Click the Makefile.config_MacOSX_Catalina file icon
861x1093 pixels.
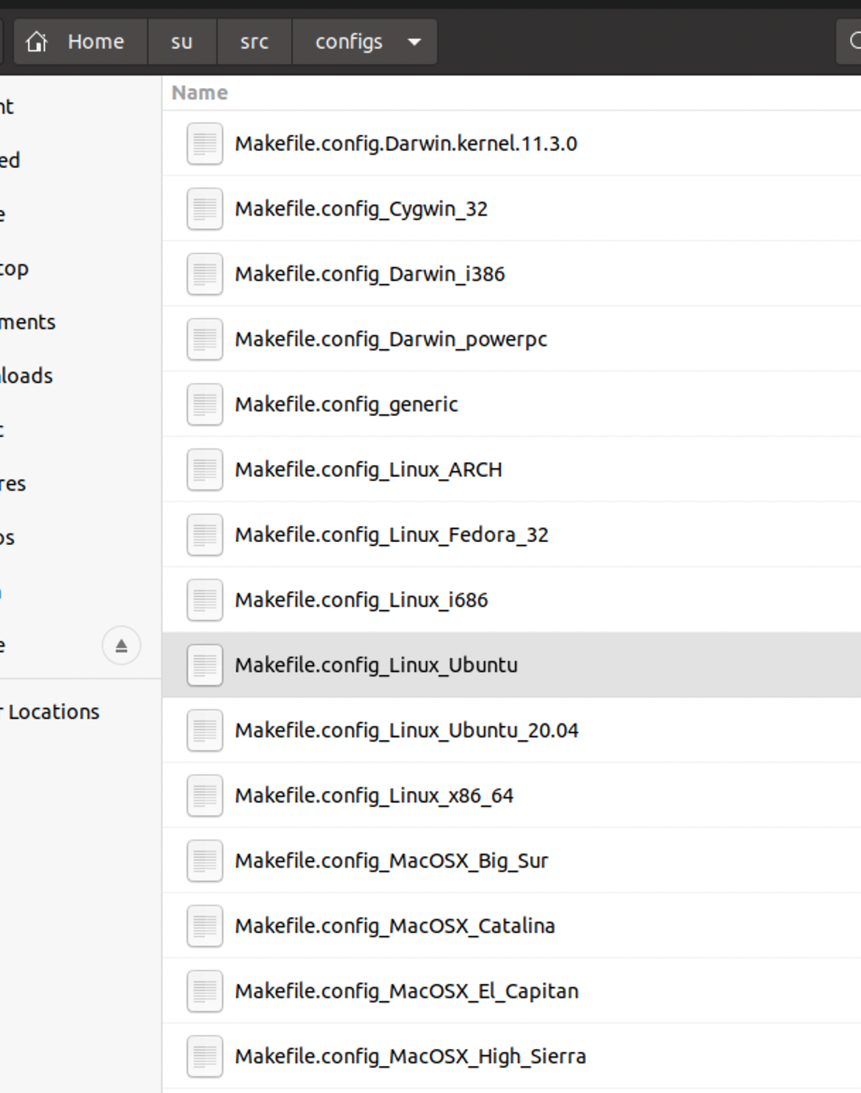205,926
